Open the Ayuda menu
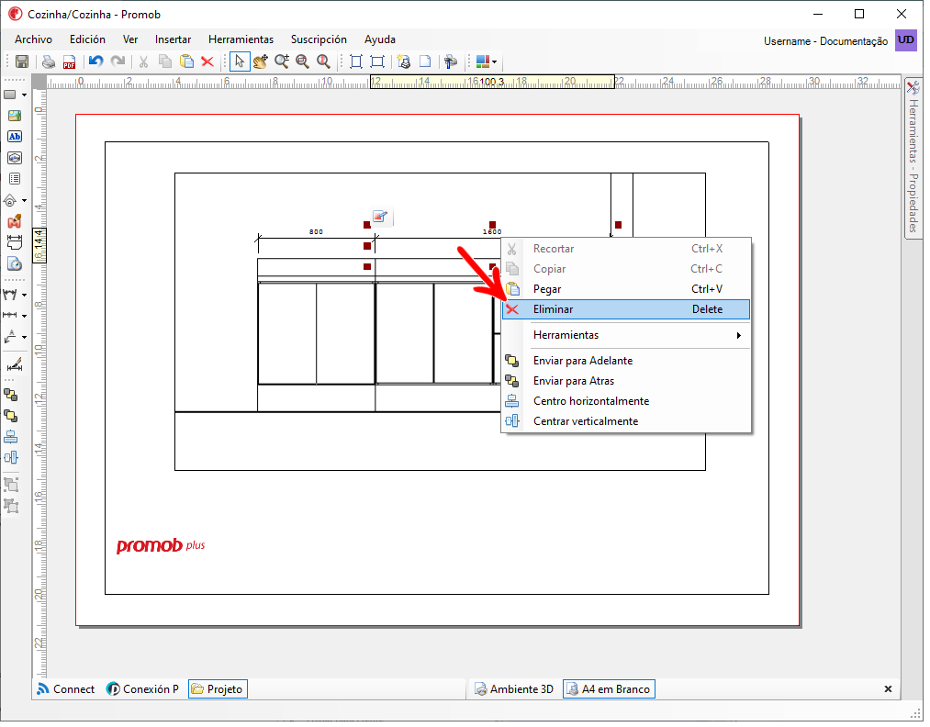The width and height of the screenshot is (930, 727). point(380,39)
